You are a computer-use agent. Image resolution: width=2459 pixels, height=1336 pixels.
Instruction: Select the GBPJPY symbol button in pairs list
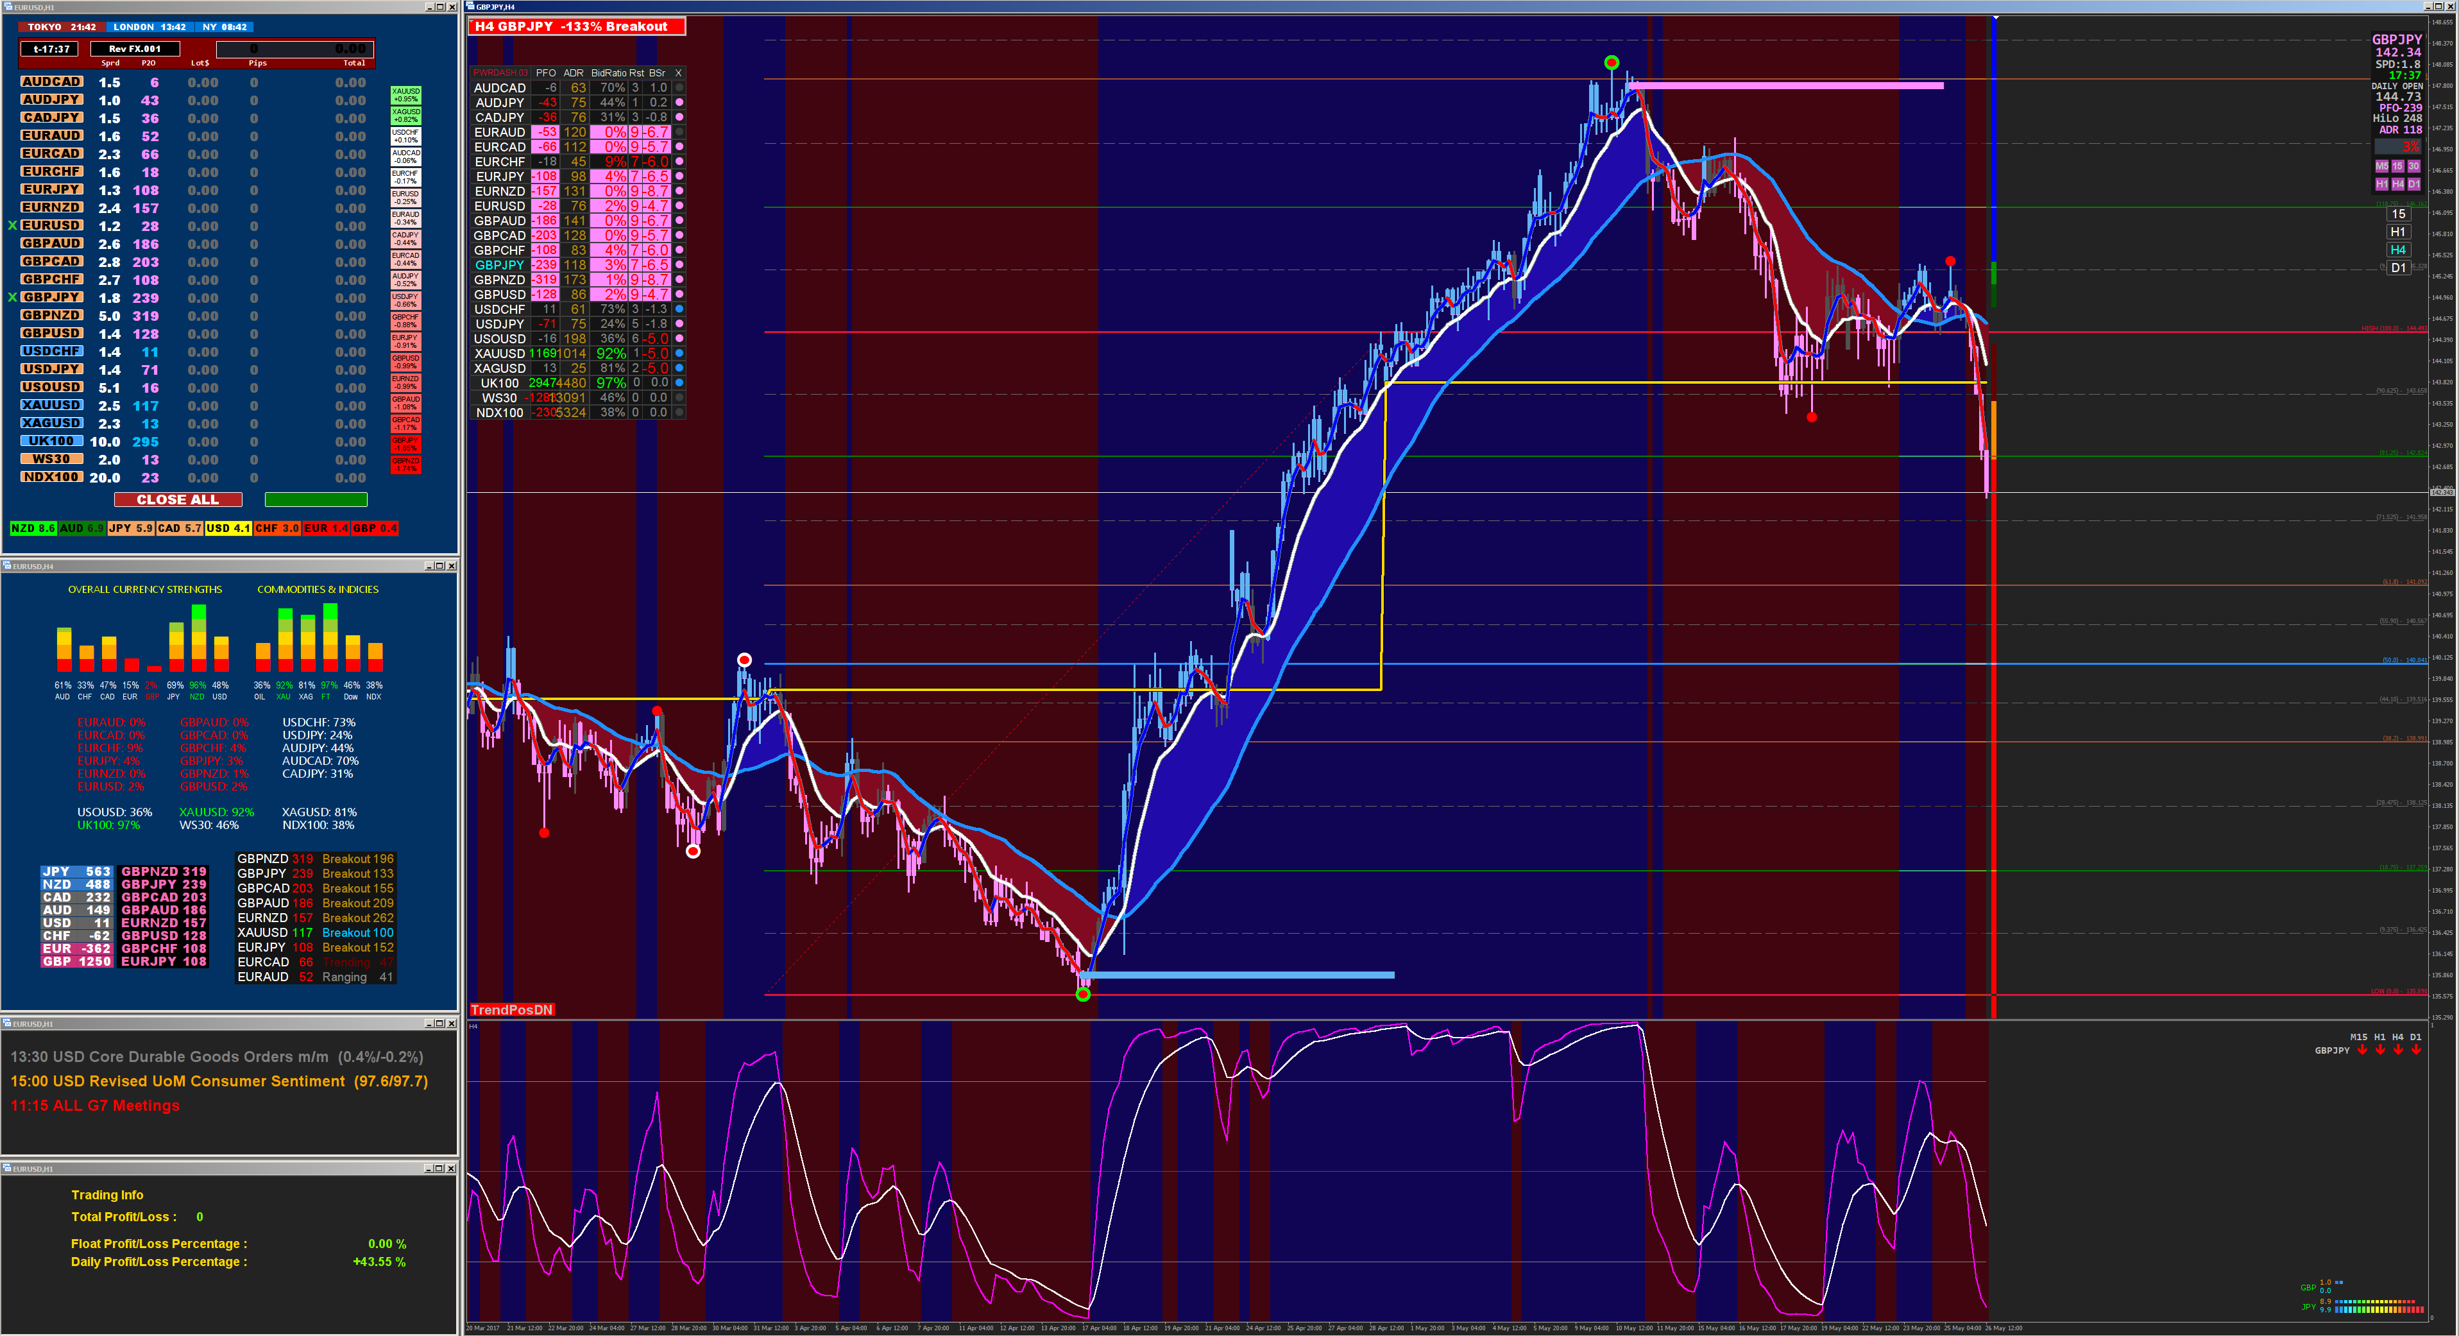[x=51, y=297]
